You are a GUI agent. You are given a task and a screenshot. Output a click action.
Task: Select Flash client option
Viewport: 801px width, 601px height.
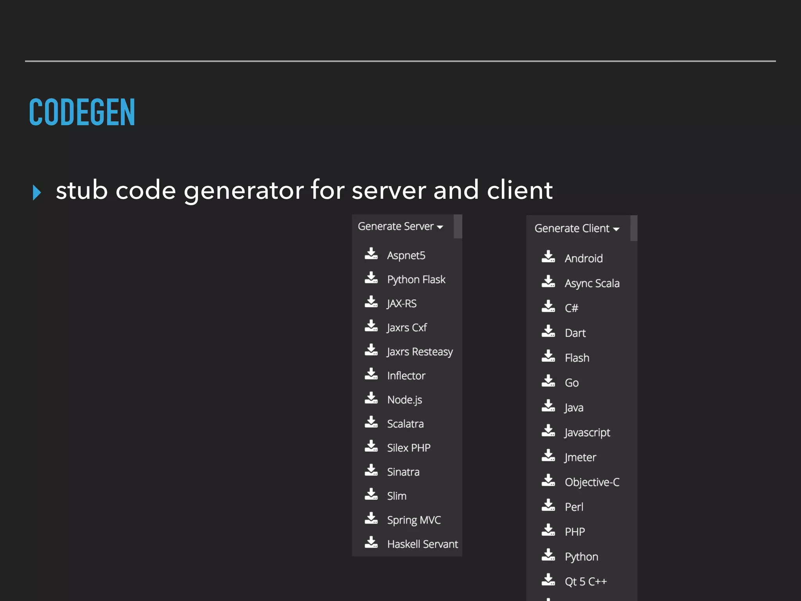point(577,358)
